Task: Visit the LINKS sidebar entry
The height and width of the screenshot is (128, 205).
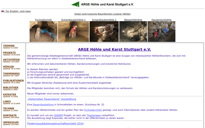Action: click(7, 101)
